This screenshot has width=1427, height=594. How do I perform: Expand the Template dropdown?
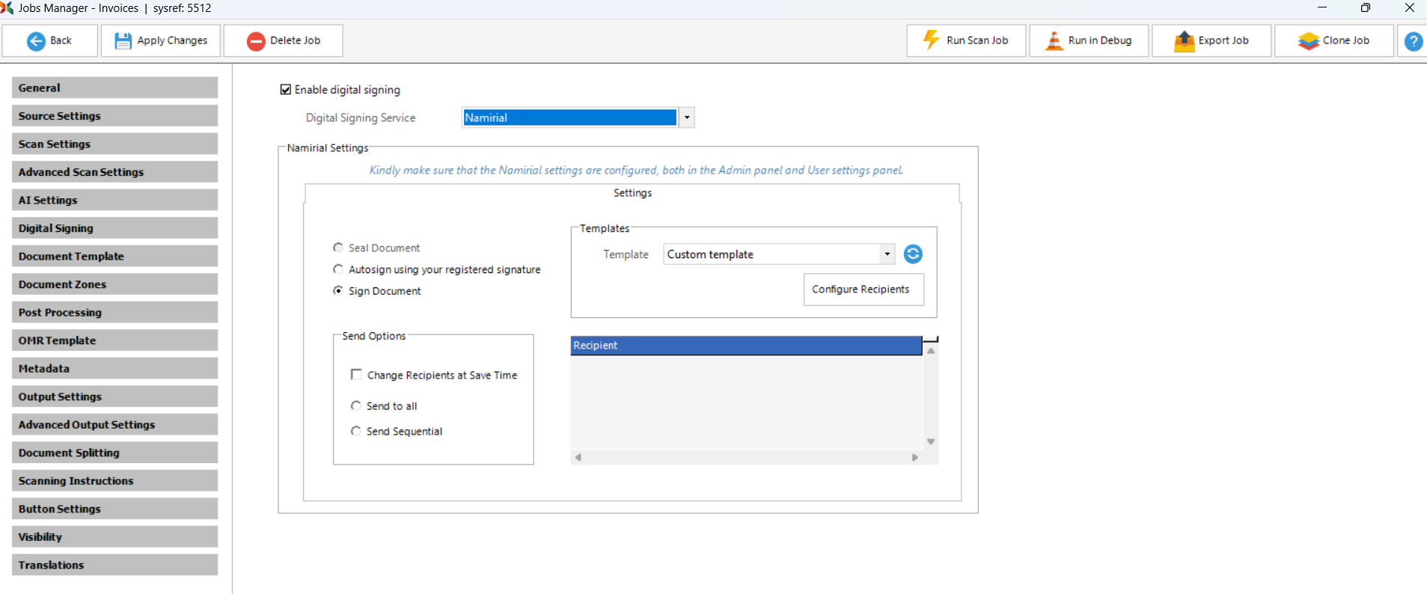point(887,254)
